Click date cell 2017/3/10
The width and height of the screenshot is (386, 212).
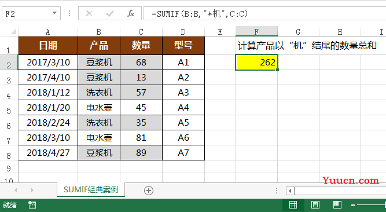coord(48,63)
